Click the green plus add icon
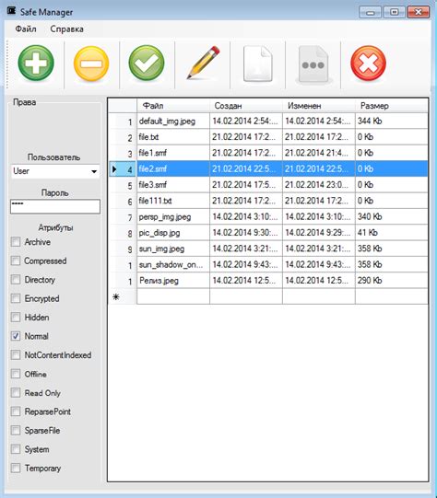This screenshot has width=437, height=498. coord(36,64)
